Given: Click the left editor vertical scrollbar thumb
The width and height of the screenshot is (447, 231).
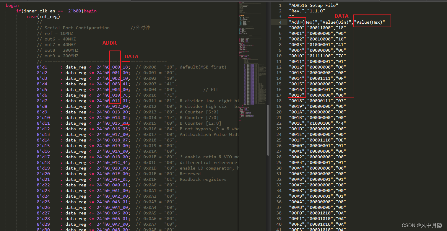Looking at the screenshot, I should tap(268, 130).
